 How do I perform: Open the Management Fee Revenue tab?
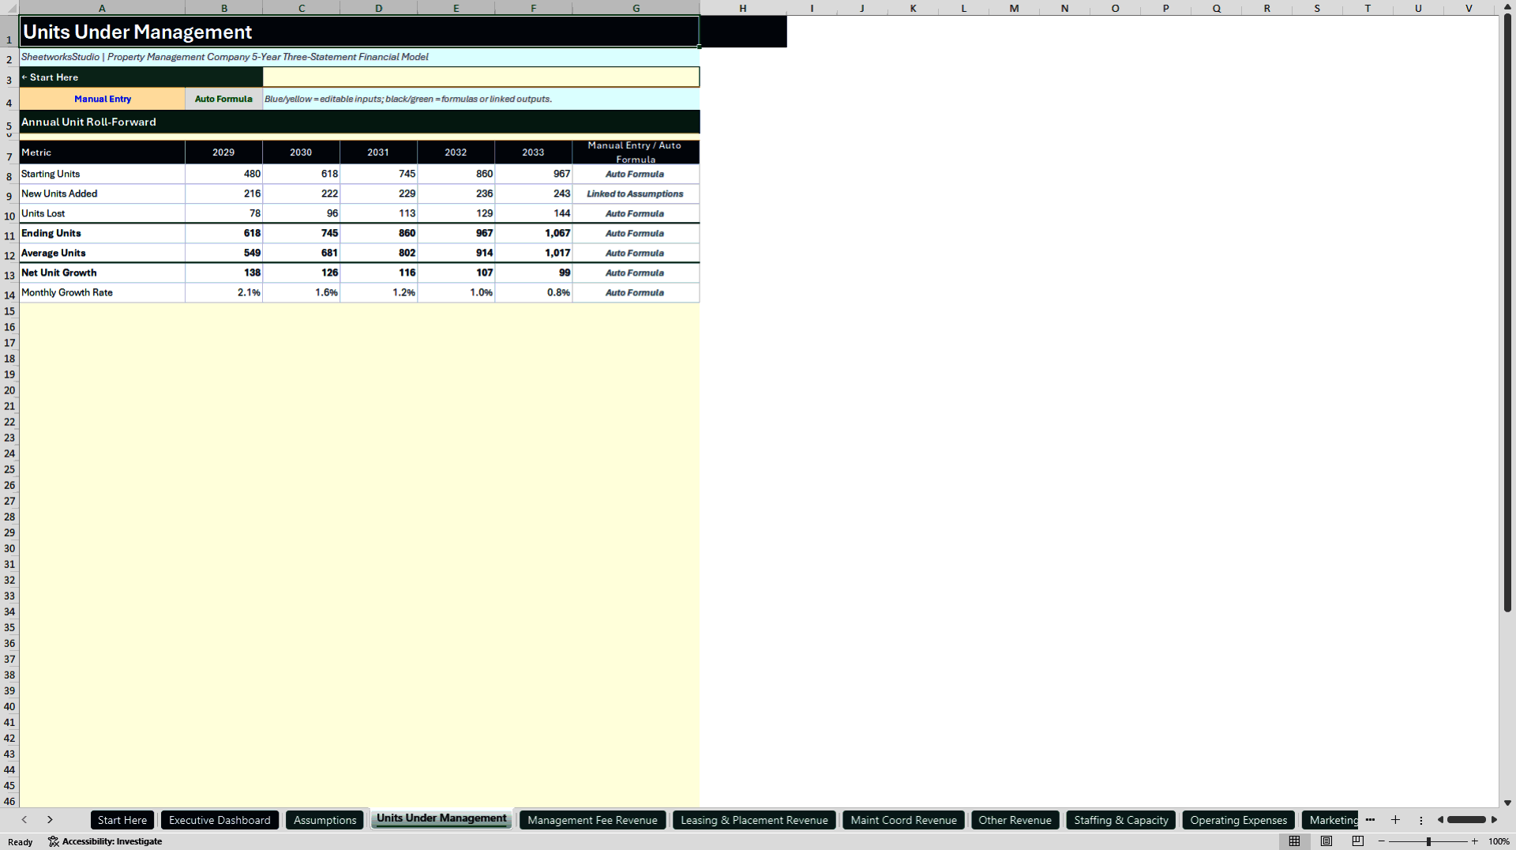(x=592, y=820)
